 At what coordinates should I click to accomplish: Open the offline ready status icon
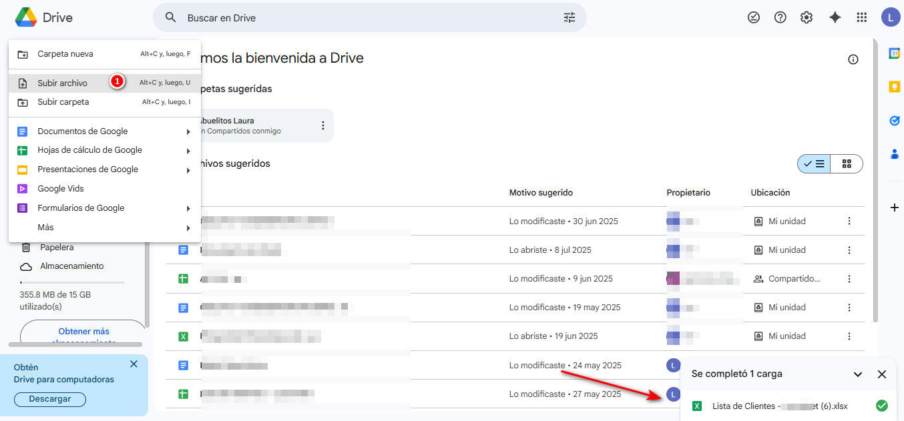(754, 17)
